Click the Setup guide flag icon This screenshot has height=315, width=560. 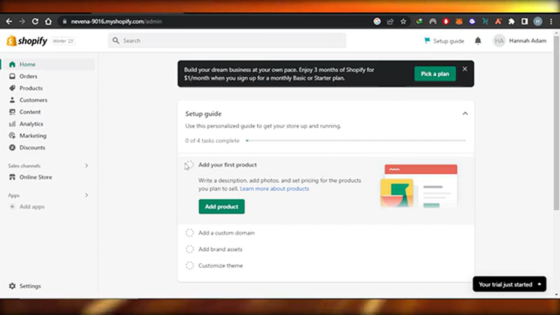(427, 41)
